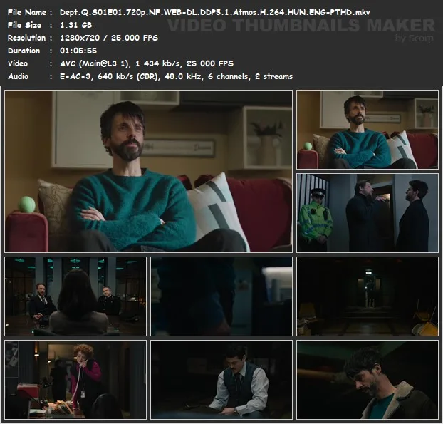Select thumbnail of bearded man in shearling jacket
Image resolution: width=443 pixels, height=424 pixels.
point(368,380)
